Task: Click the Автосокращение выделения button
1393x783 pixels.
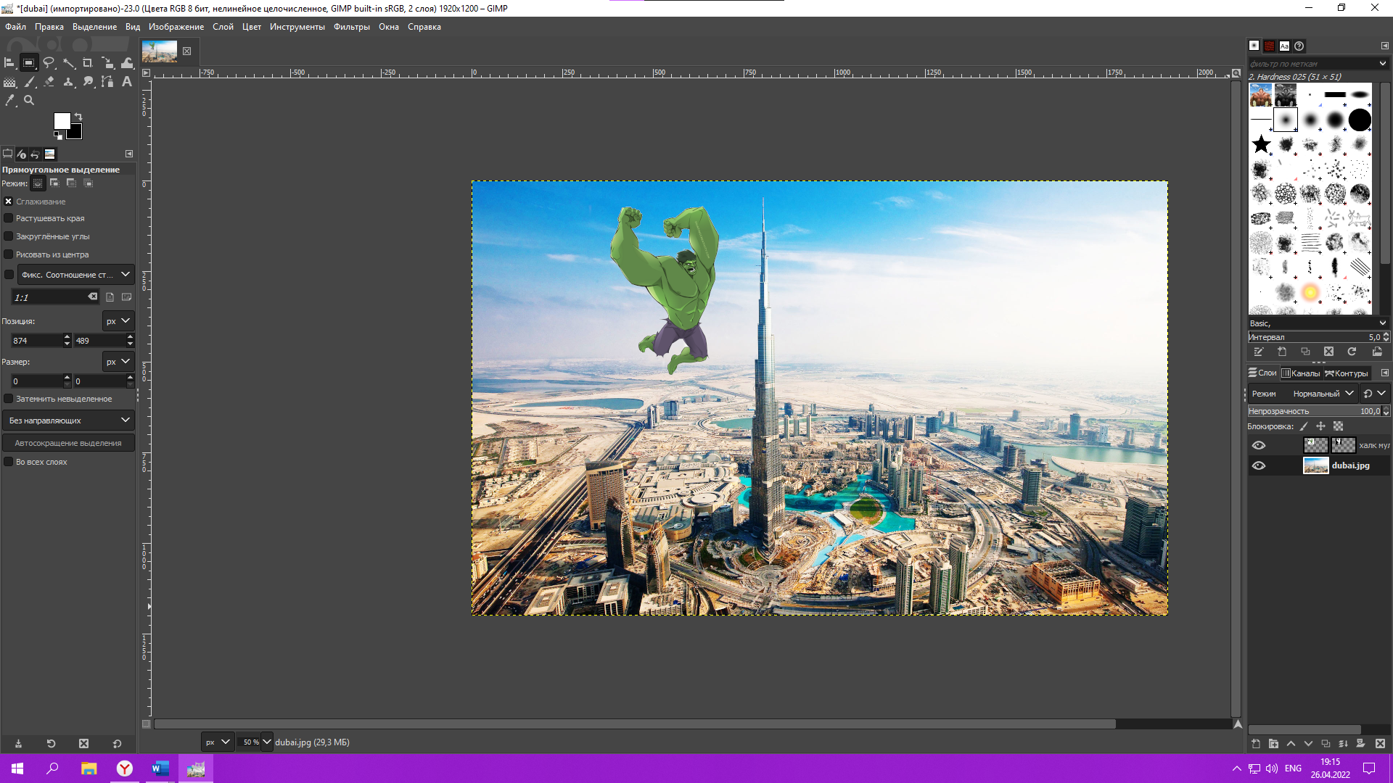Action: click(69, 443)
